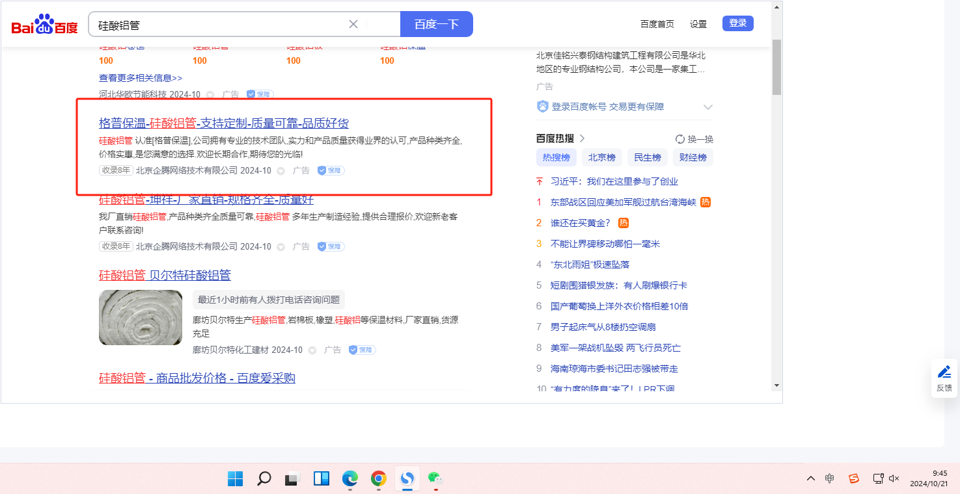Expand the 百度热搜 arrow
Image resolution: width=960 pixels, height=494 pixels.
pyautogui.click(x=583, y=138)
